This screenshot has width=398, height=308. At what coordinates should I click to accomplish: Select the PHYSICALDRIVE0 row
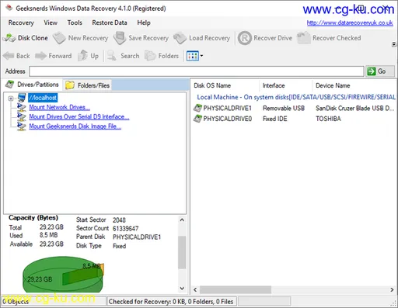[294, 119]
